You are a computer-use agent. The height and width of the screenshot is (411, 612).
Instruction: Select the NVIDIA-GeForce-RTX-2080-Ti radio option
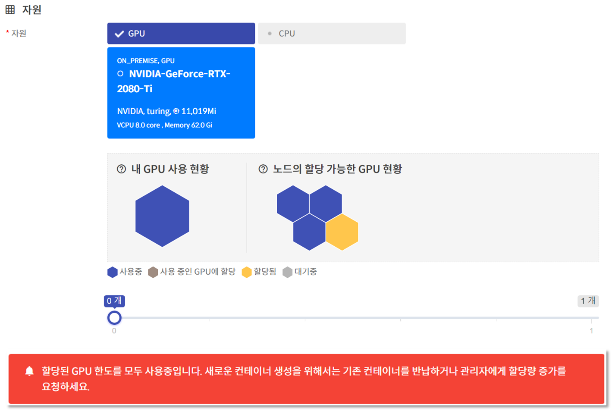(x=120, y=74)
